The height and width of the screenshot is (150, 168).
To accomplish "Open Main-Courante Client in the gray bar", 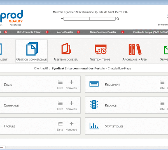I will (29, 32).
